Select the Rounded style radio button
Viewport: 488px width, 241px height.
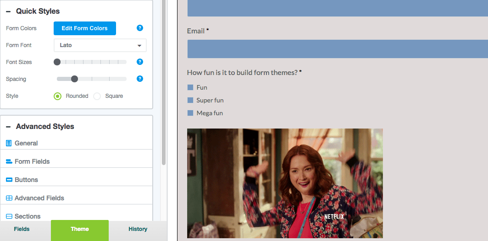(x=58, y=96)
